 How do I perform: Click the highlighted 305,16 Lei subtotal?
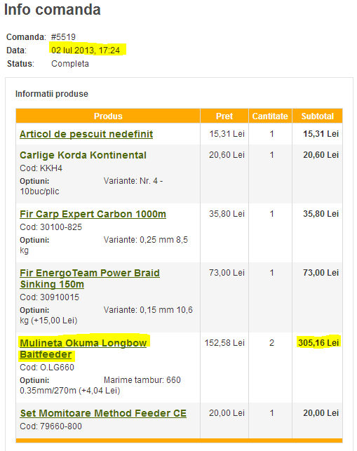click(x=318, y=342)
